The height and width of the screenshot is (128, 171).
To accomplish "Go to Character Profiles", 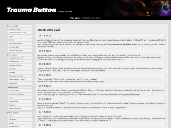I will tap(20, 65).
